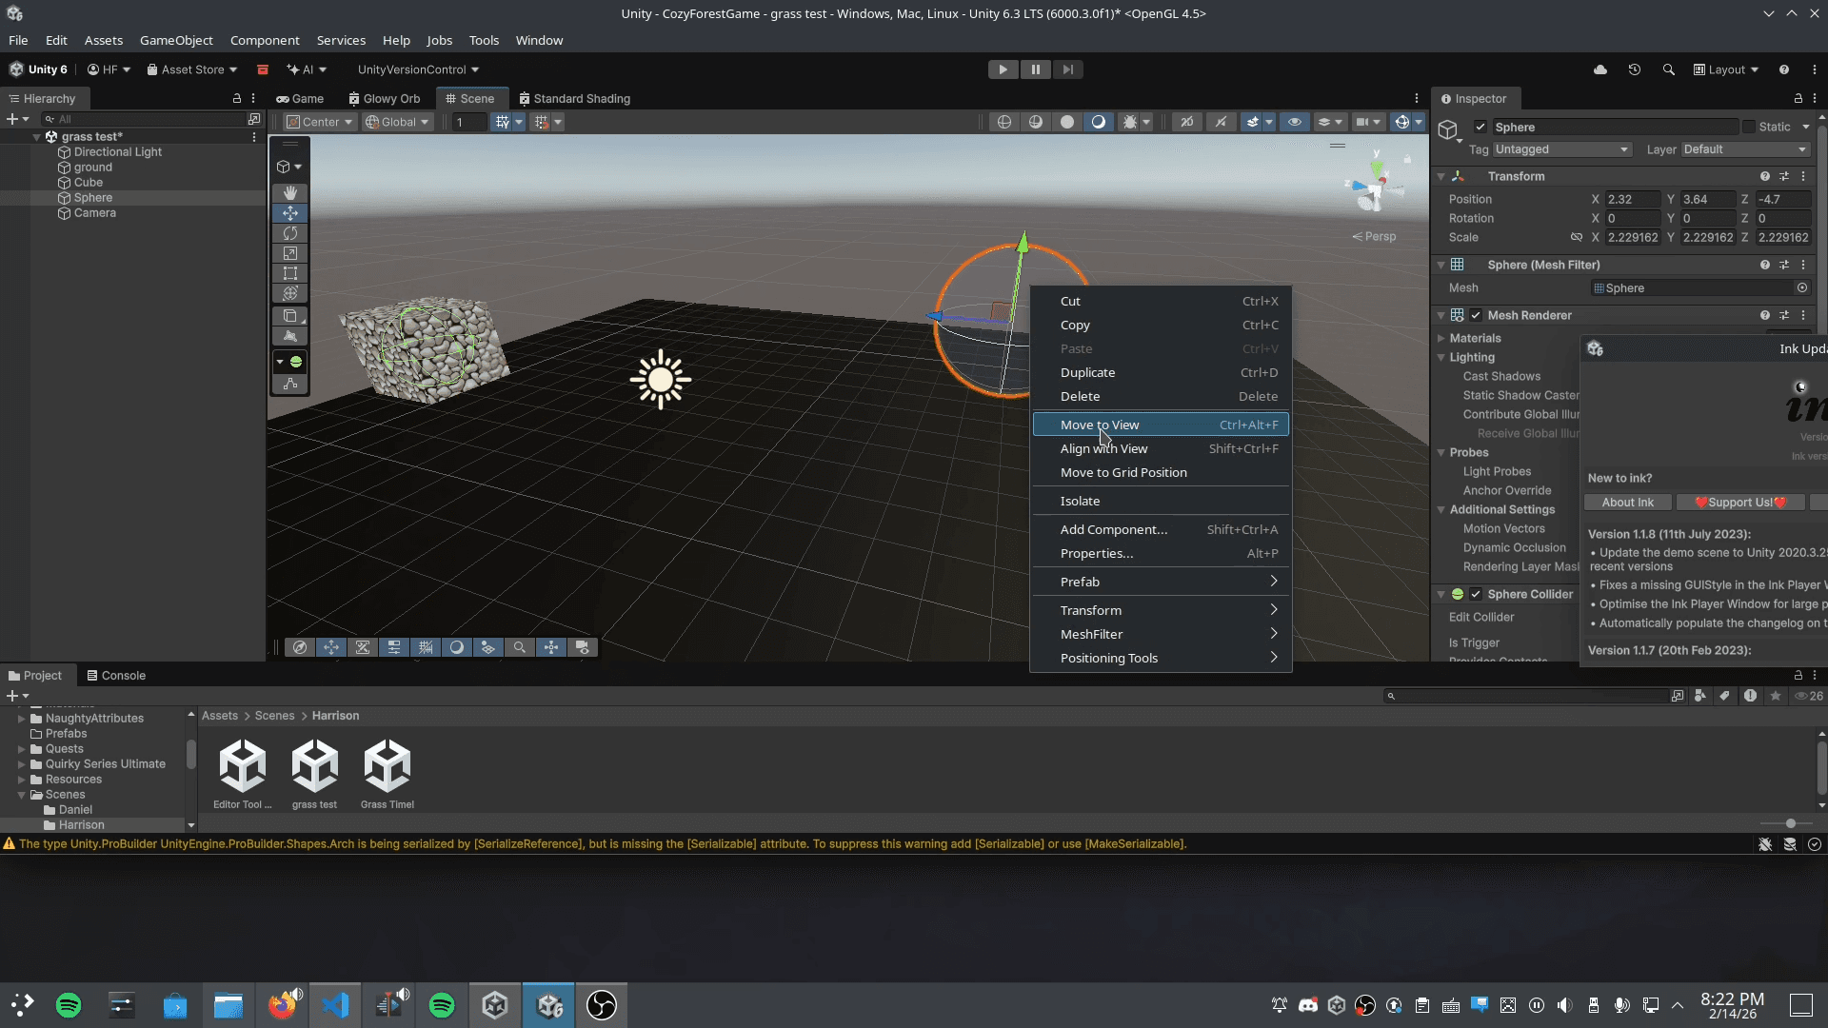The width and height of the screenshot is (1828, 1028).
Task: Click the Play button
Action: coord(1003,69)
